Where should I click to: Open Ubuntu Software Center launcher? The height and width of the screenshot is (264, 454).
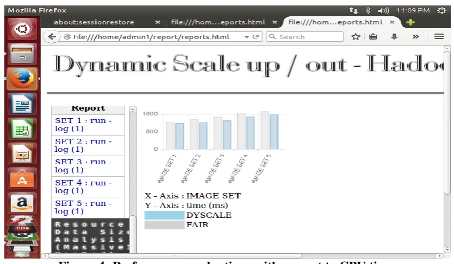22,178
